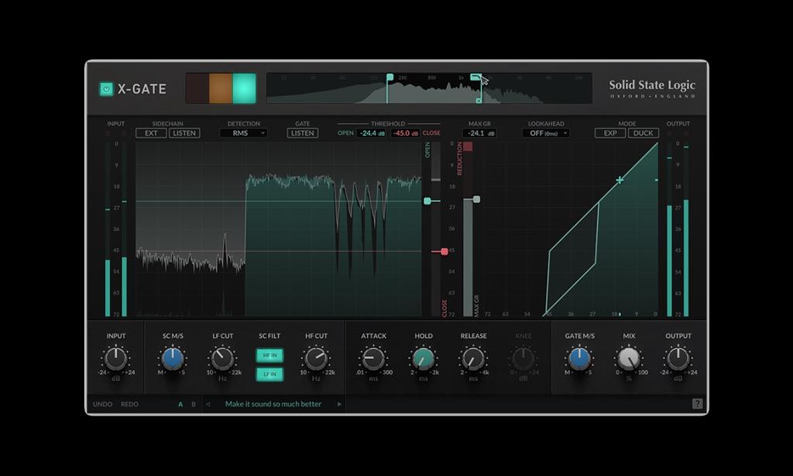The height and width of the screenshot is (476, 793).
Task: Click the MAX GR slider handle
Action: point(476,199)
